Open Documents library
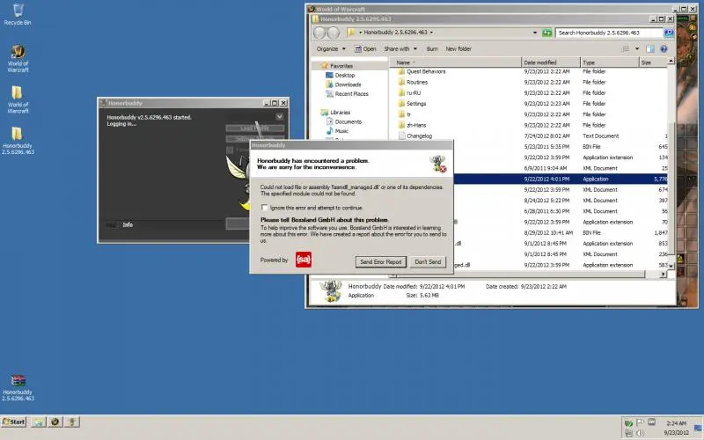The image size is (704, 440). coord(348,121)
